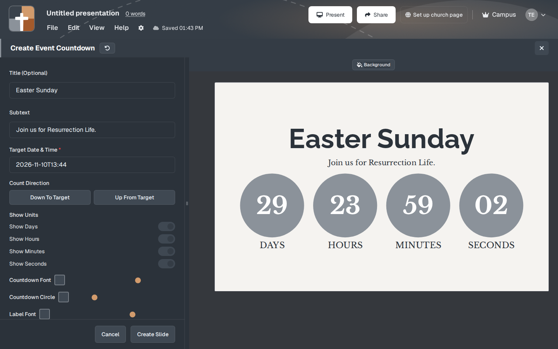The image size is (558, 349).
Task: Toggle the Show Minutes switch
Action: (x=167, y=251)
